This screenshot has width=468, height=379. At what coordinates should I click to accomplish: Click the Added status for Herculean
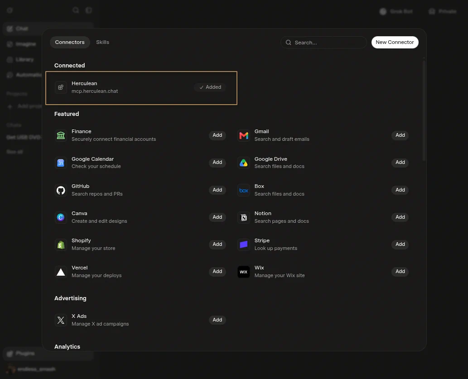(x=210, y=87)
